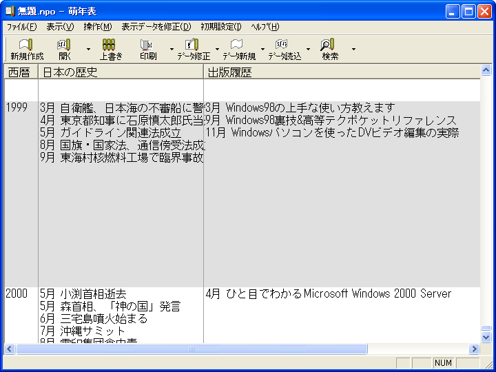496x372 pixels.
Task: Expand the dropdown arrow beside データ読込
Action: point(309,49)
